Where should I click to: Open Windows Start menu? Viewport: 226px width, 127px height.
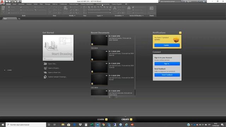tap(3, 125)
